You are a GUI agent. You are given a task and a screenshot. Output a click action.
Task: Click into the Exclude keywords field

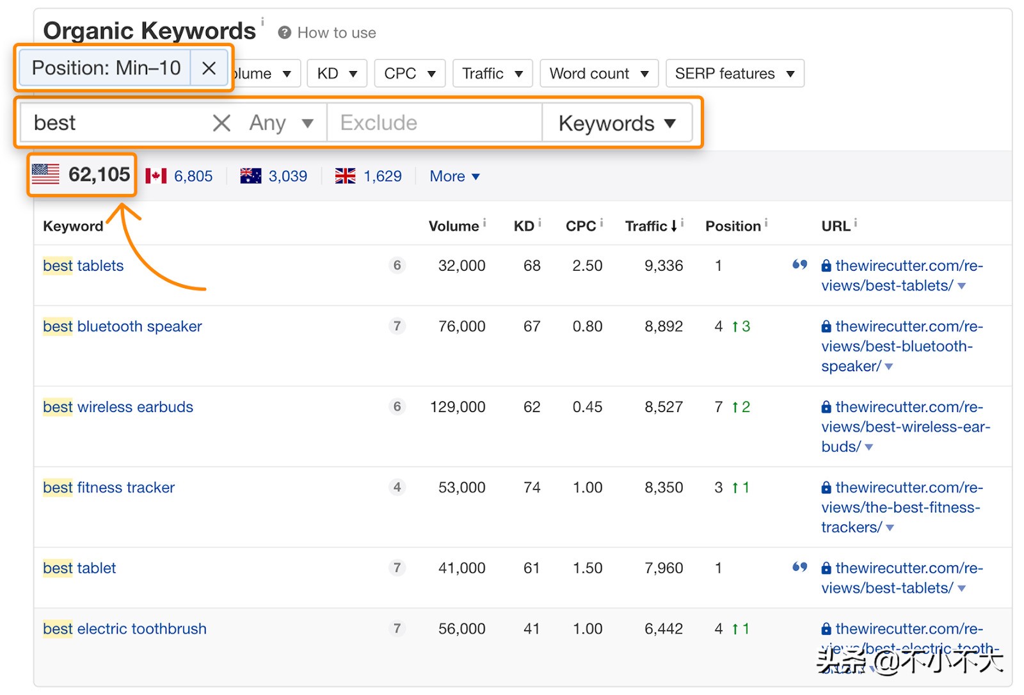pyautogui.click(x=434, y=123)
